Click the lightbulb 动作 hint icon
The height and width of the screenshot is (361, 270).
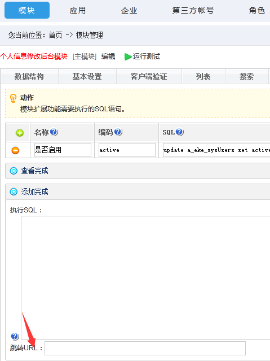pos(13,98)
